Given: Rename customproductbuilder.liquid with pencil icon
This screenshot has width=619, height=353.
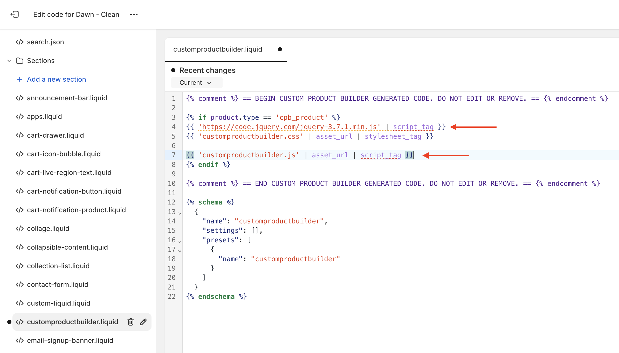Looking at the screenshot, I should [143, 322].
